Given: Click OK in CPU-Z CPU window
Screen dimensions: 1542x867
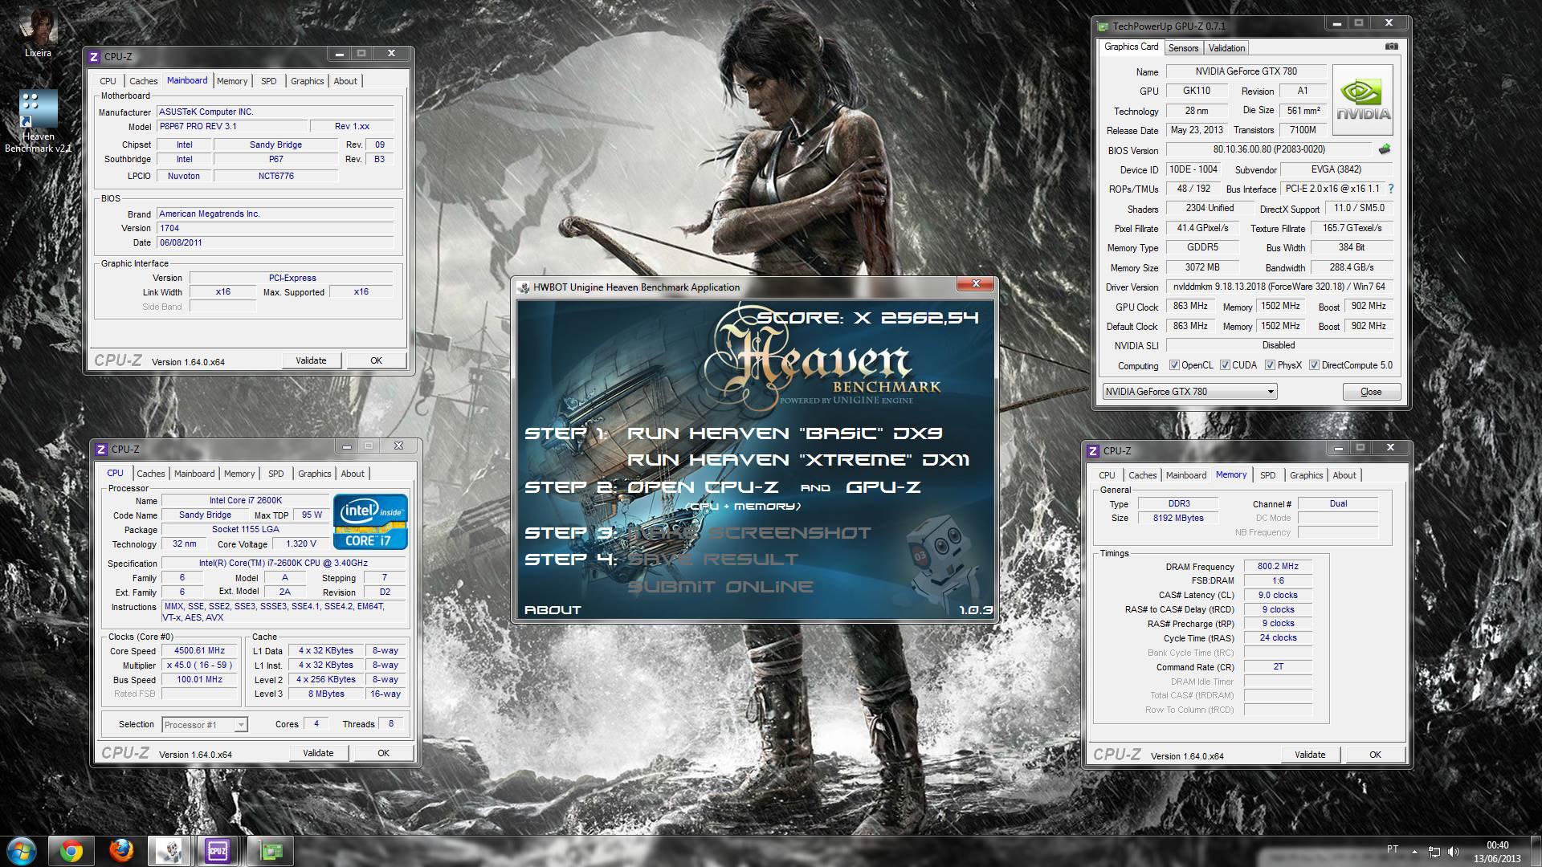Looking at the screenshot, I should (383, 753).
